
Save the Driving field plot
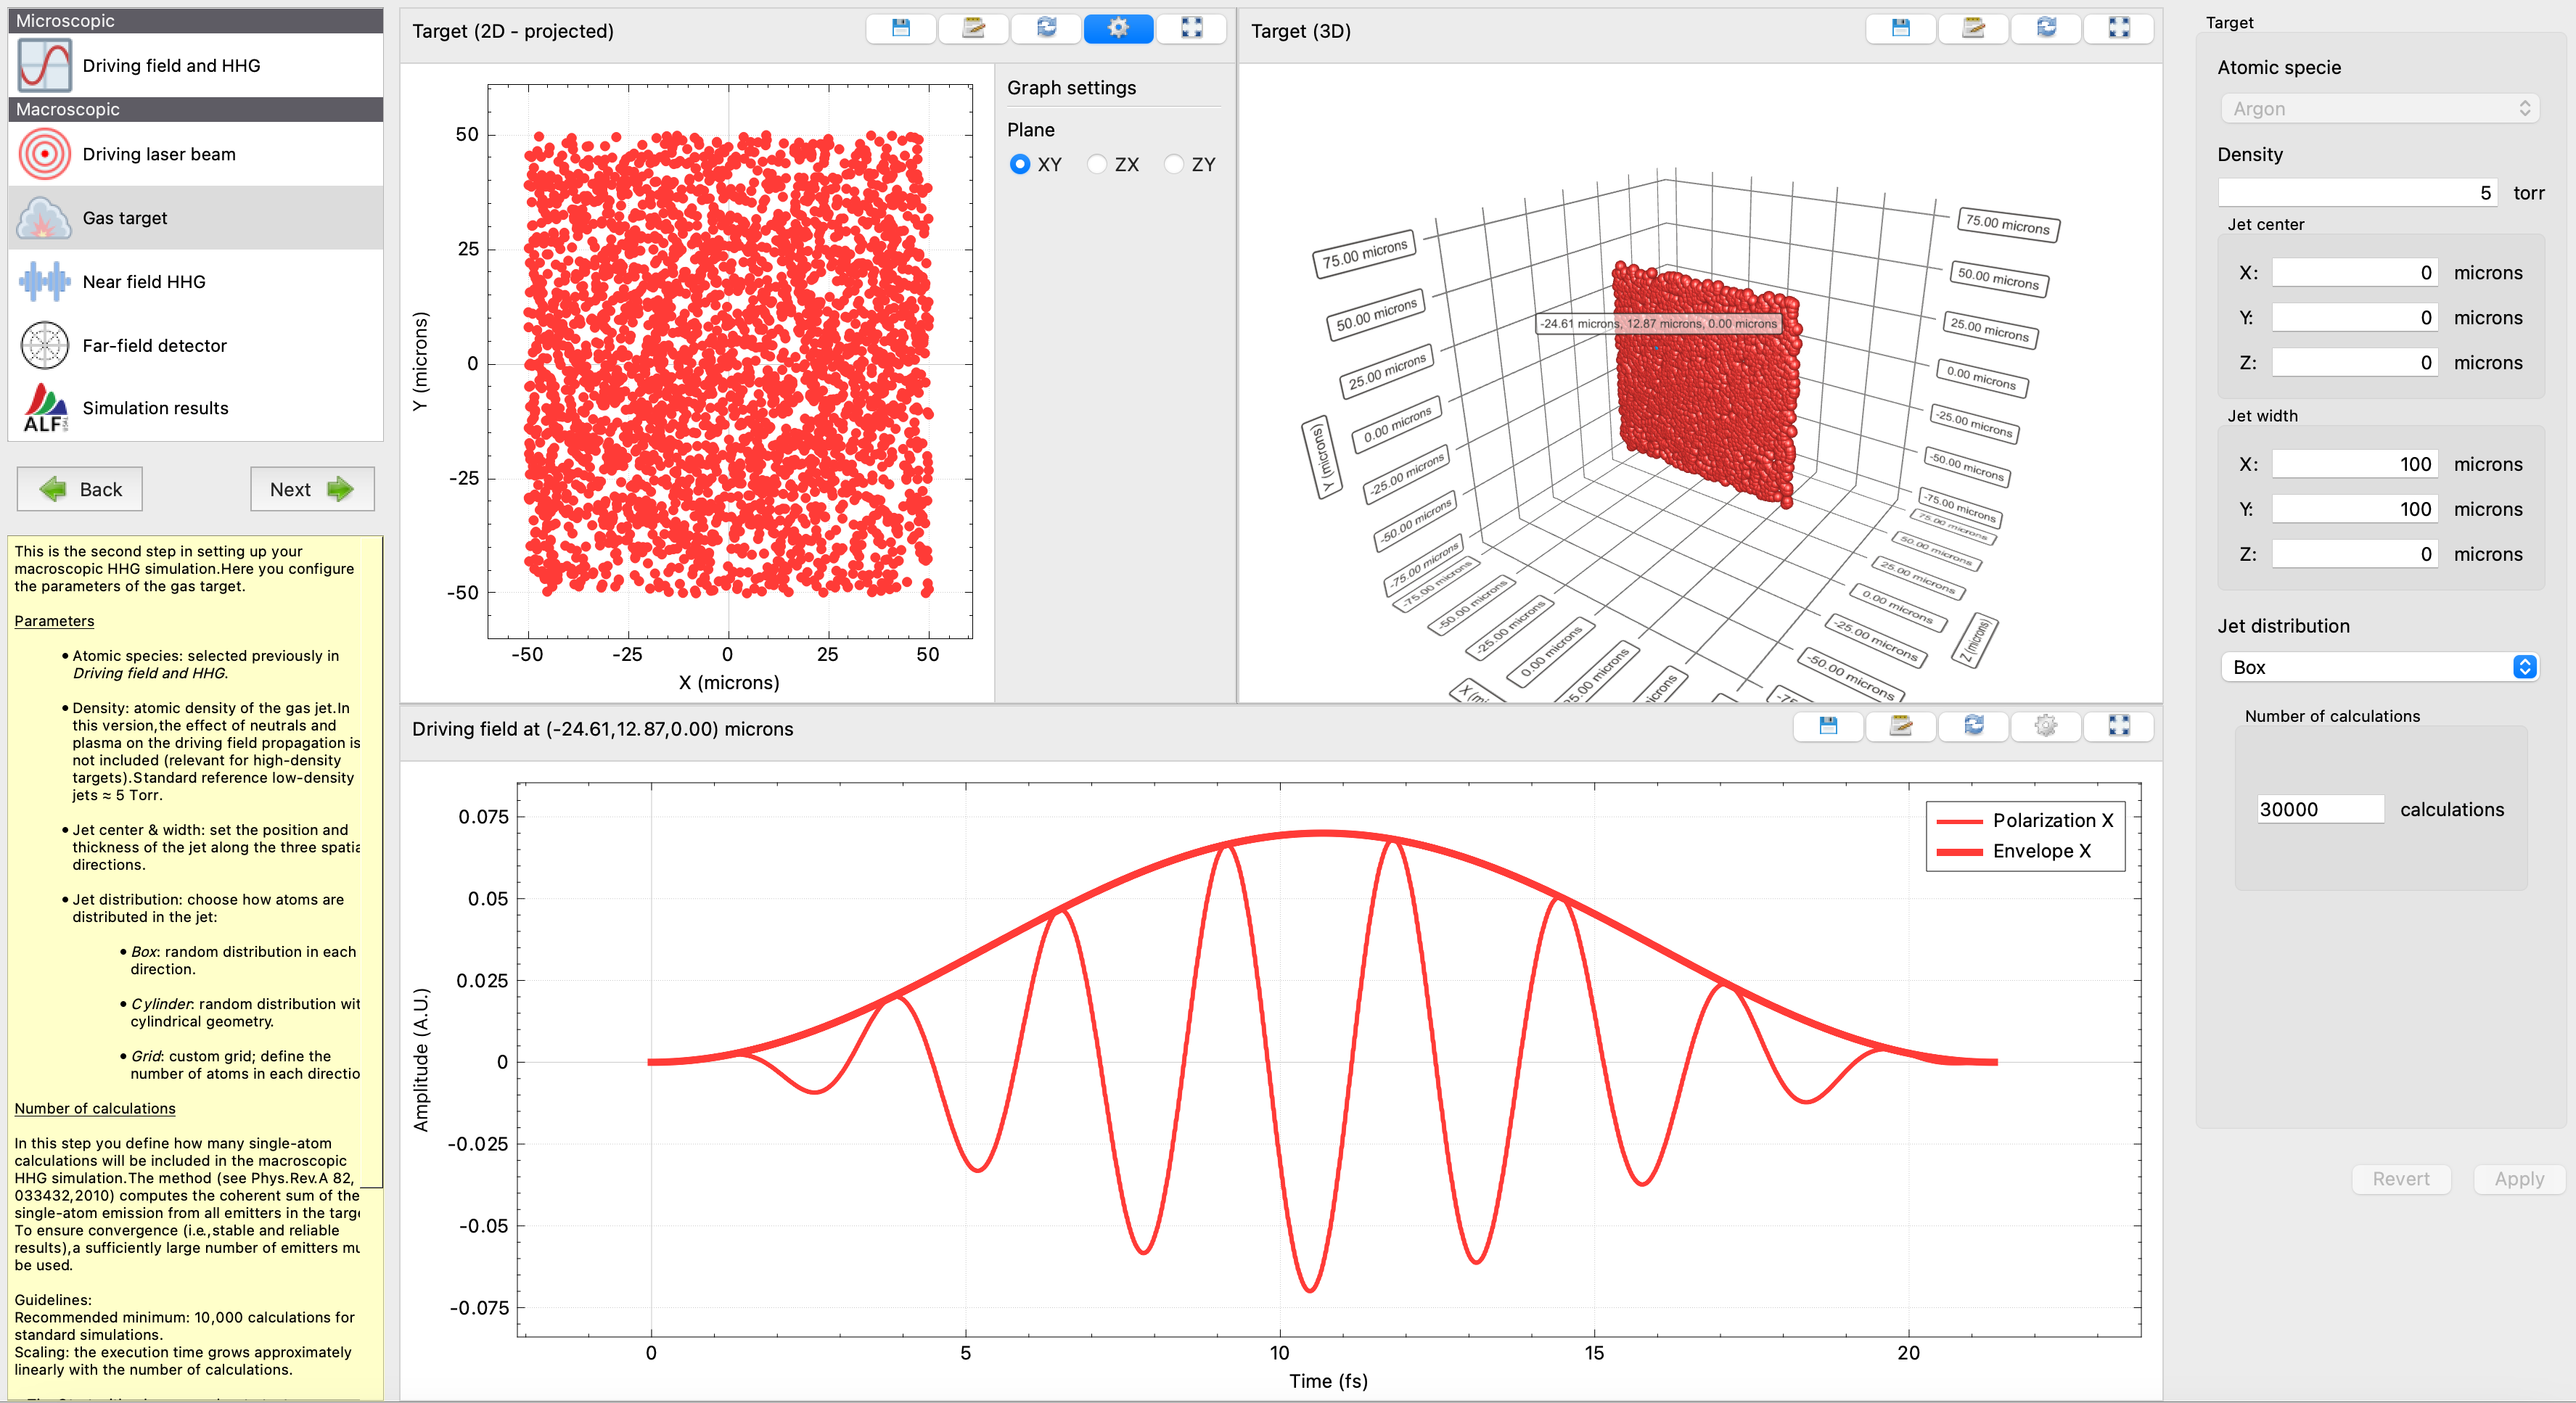pyautogui.click(x=1827, y=727)
